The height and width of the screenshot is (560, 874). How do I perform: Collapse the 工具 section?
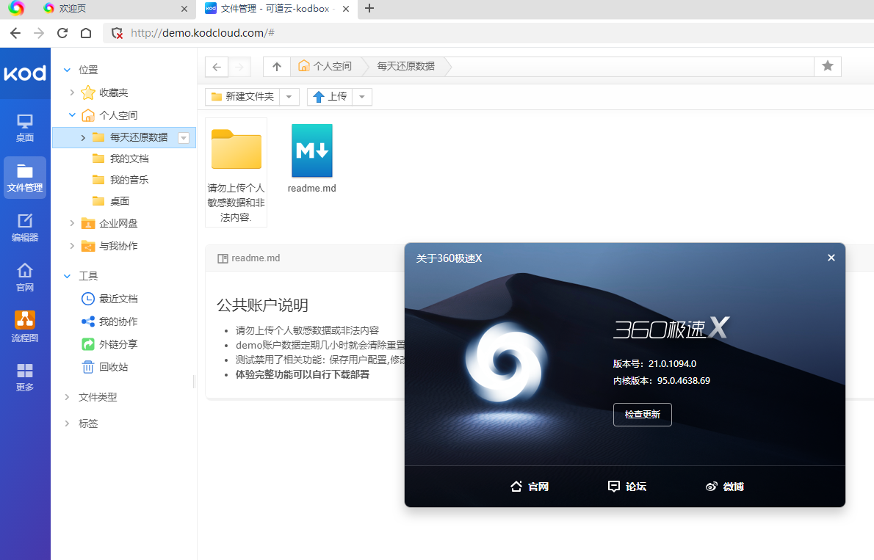coord(68,276)
